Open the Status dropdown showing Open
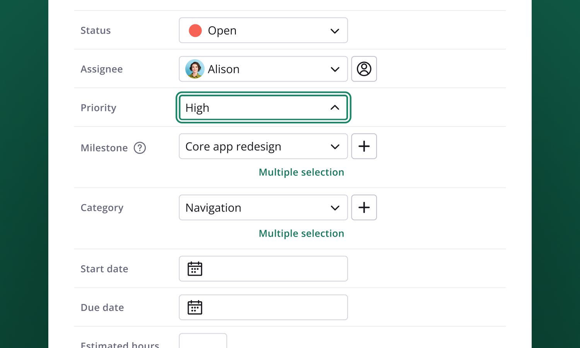This screenshot has width=580, height=348. [263, 30]
